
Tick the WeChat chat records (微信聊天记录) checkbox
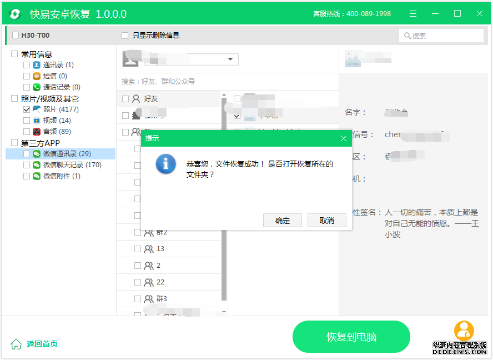(27, 165)
